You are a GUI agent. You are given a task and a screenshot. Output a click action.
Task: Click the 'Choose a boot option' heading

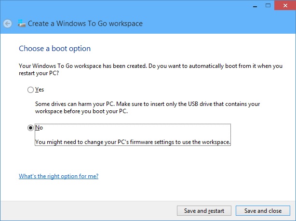click(x=55, y=49)
